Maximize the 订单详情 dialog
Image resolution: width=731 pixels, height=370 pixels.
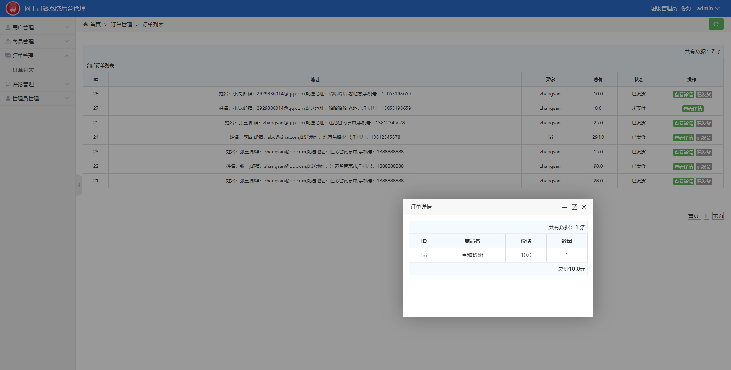pyautogui.click(x=574, y=207)
